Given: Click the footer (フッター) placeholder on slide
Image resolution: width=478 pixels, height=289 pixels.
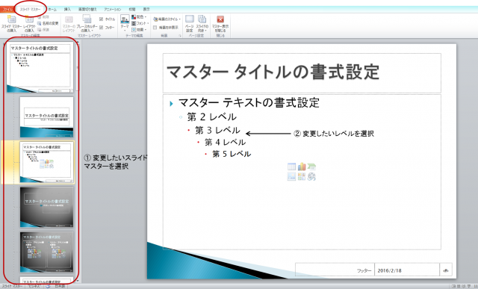Looking at the screenshot, I should point(335,270).
